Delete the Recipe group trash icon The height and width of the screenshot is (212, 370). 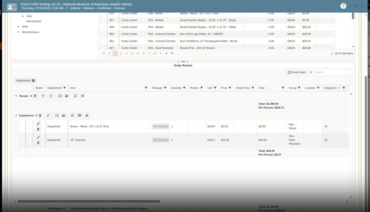coord(35,96)
